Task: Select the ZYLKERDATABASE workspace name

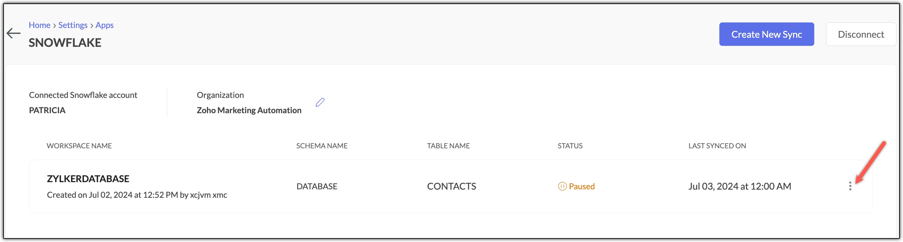Action: point(88,179)
